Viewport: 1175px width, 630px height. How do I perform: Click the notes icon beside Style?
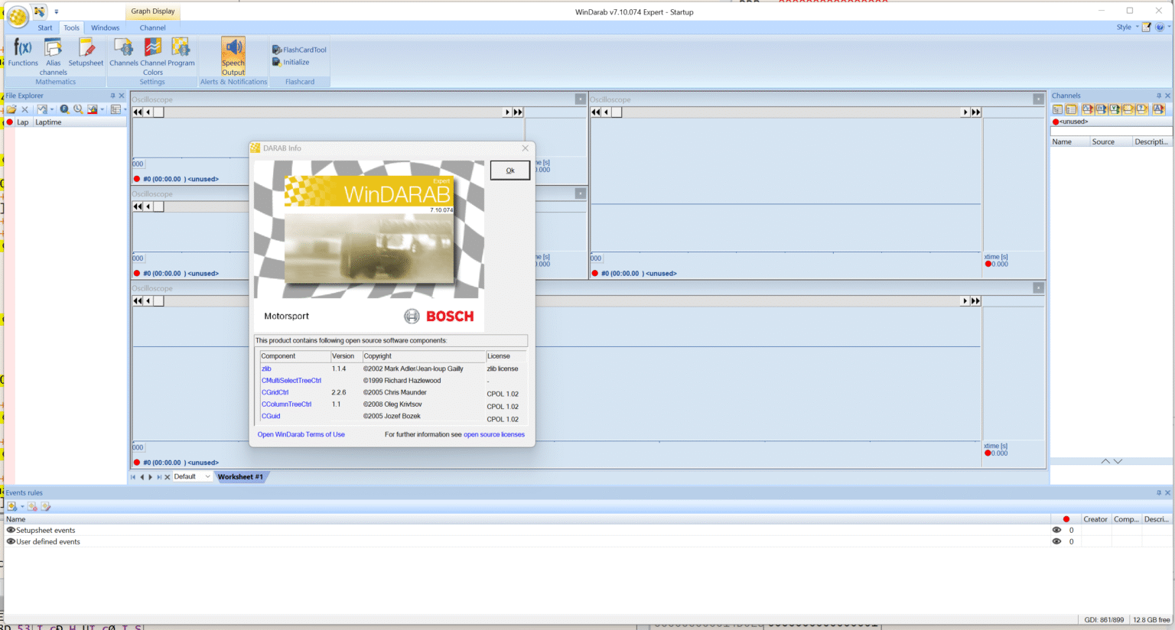(x=1146, y=27)
